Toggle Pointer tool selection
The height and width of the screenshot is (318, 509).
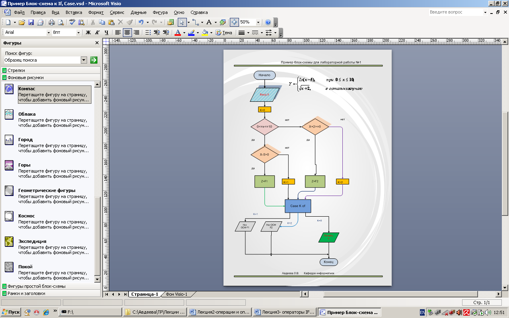click(x=182, y=23)
